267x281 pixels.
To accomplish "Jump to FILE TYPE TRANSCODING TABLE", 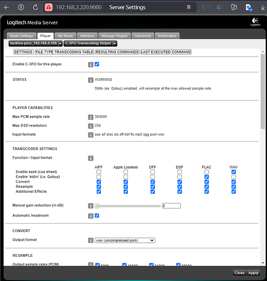I will coord(64,52).
